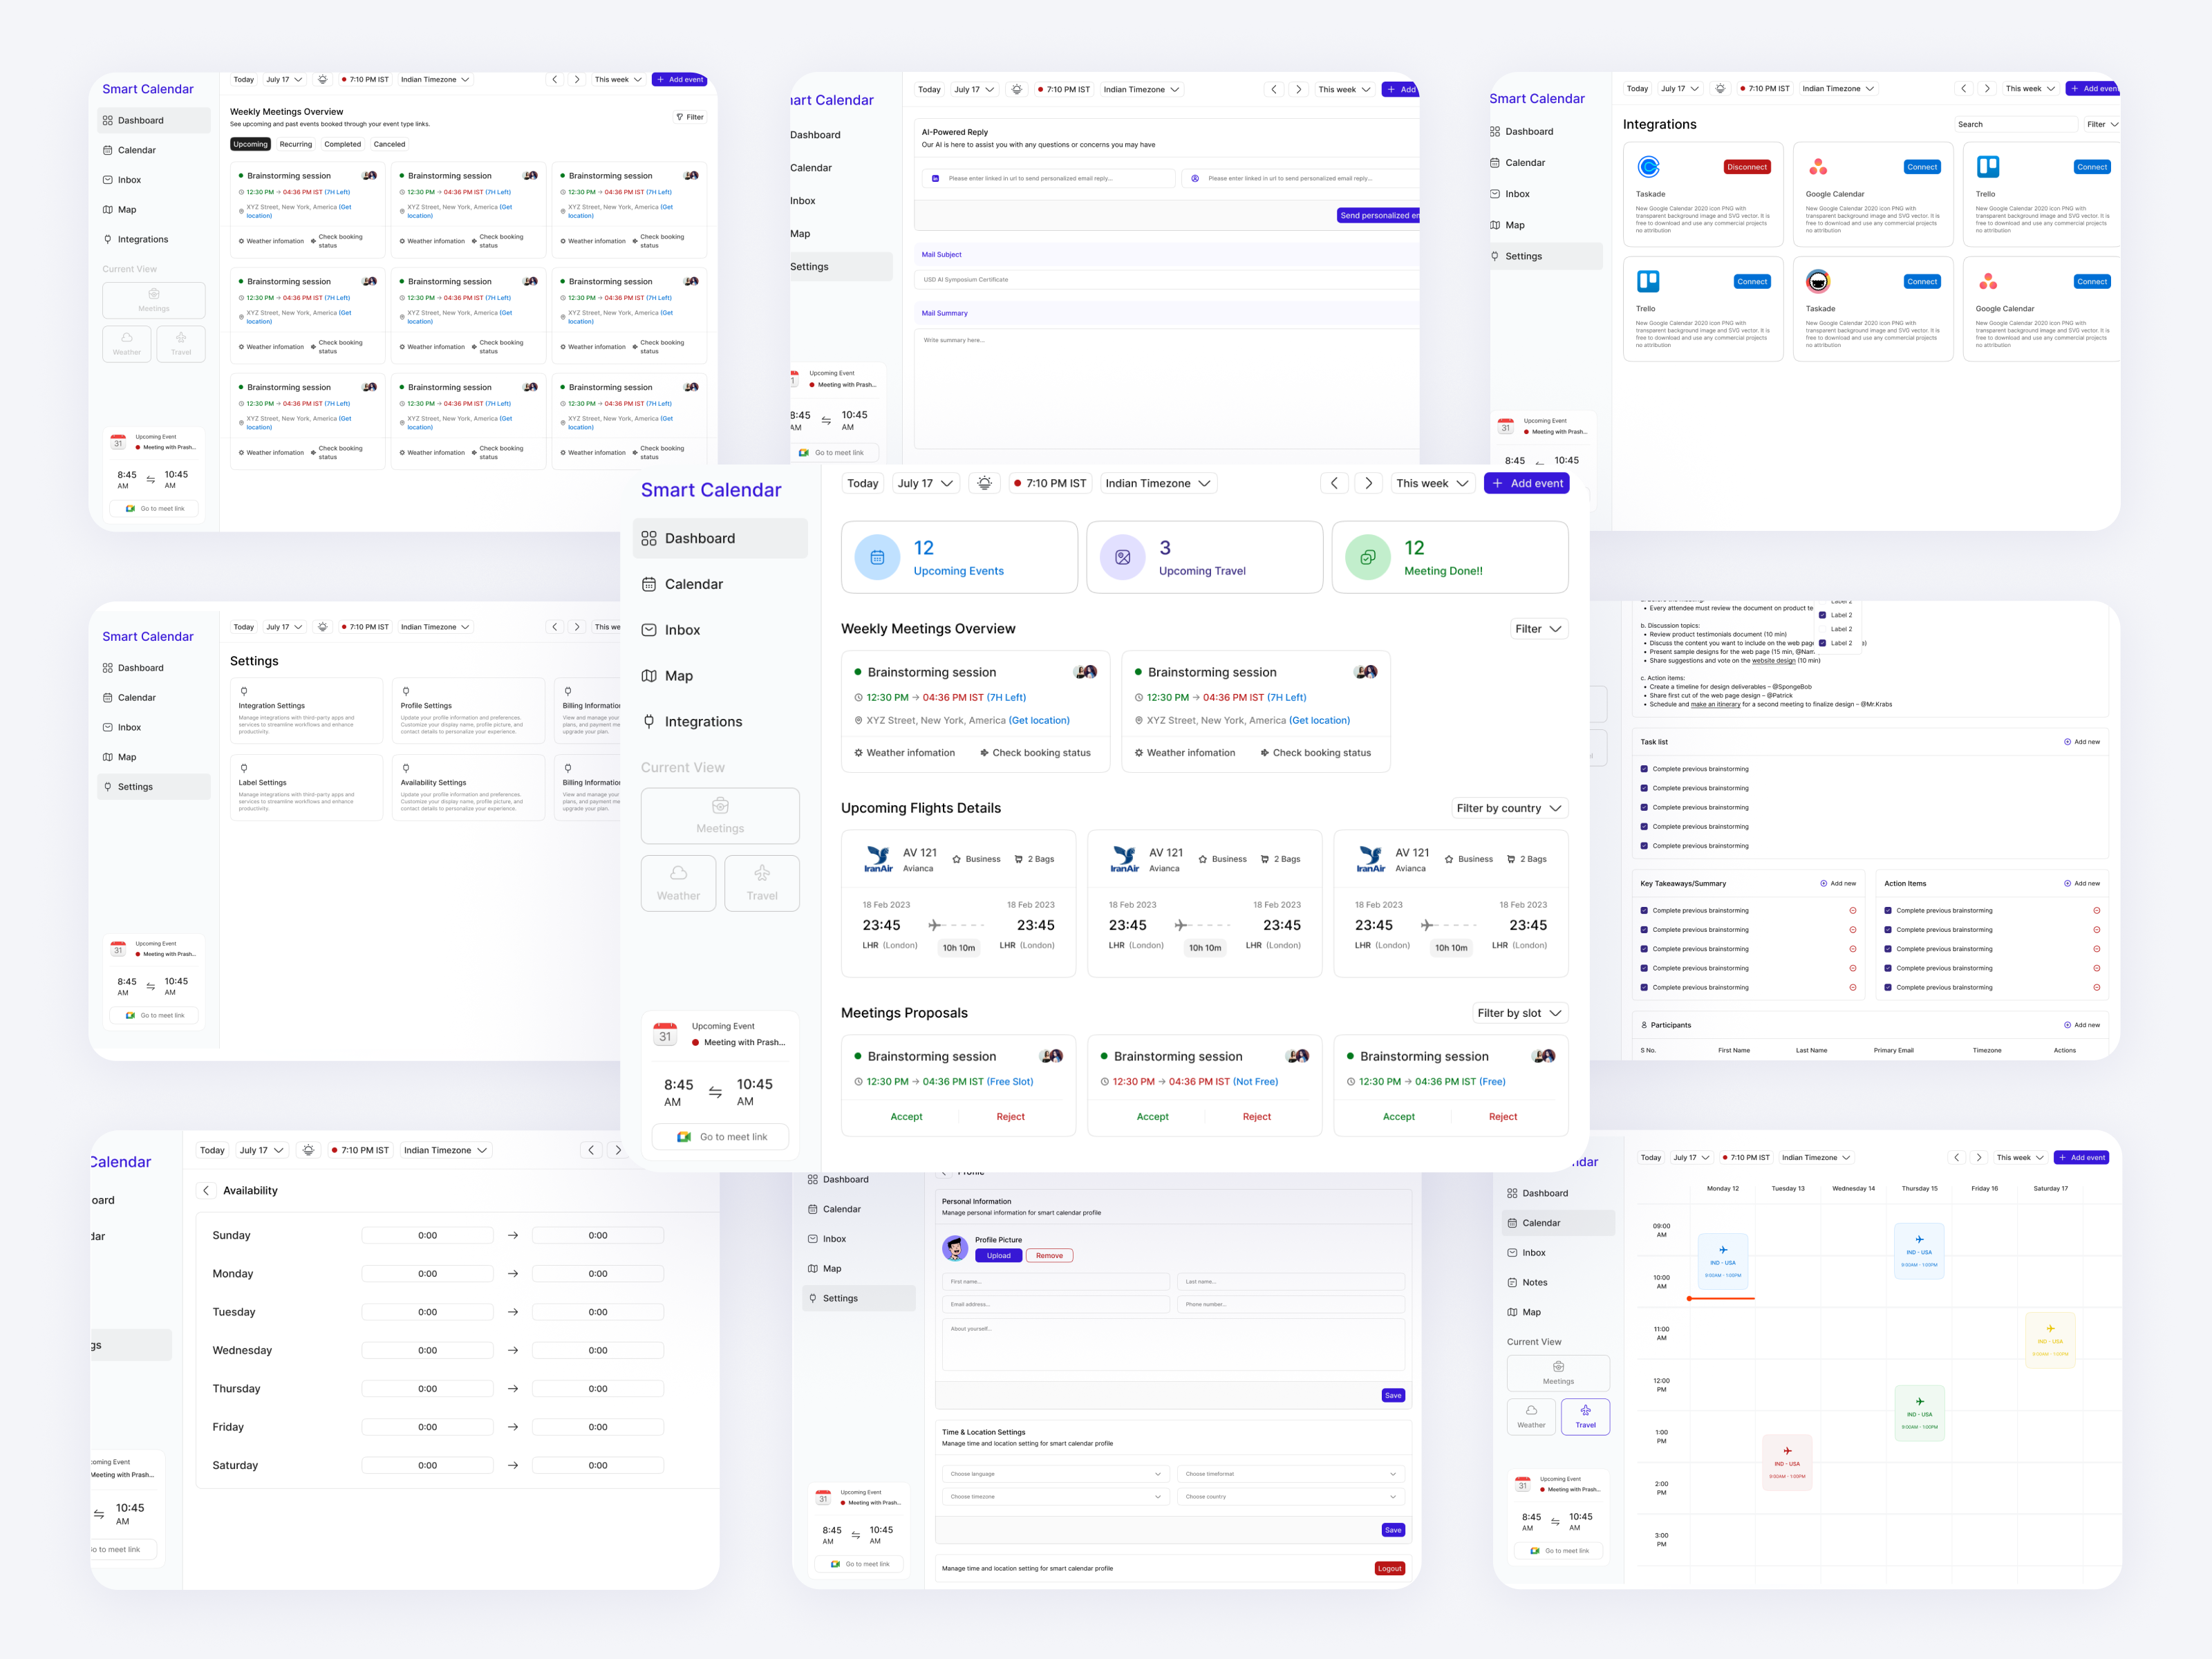
Task: Click the Upcoming Events calendar icon
Action: coord(877,557)
